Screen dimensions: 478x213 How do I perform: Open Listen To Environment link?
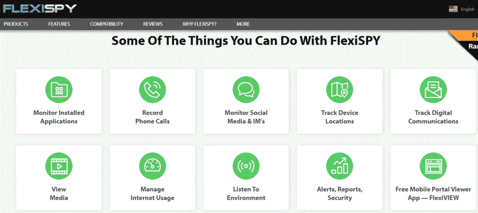click(246, 193)
